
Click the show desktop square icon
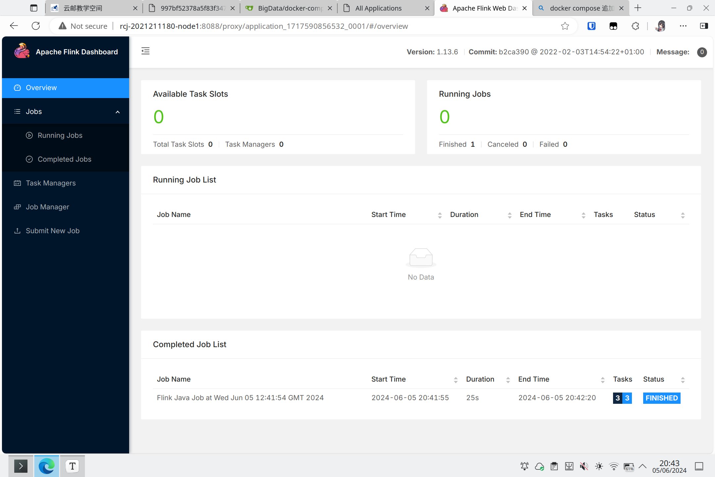[x=699, y=466]
